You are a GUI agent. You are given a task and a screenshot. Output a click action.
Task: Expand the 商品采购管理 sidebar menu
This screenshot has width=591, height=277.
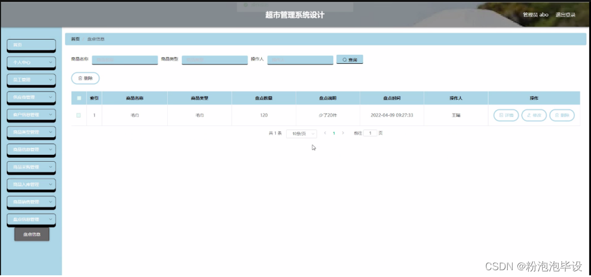(31, 167)
